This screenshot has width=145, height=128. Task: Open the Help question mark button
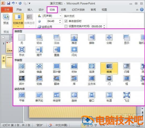click(x=142, y=9)
